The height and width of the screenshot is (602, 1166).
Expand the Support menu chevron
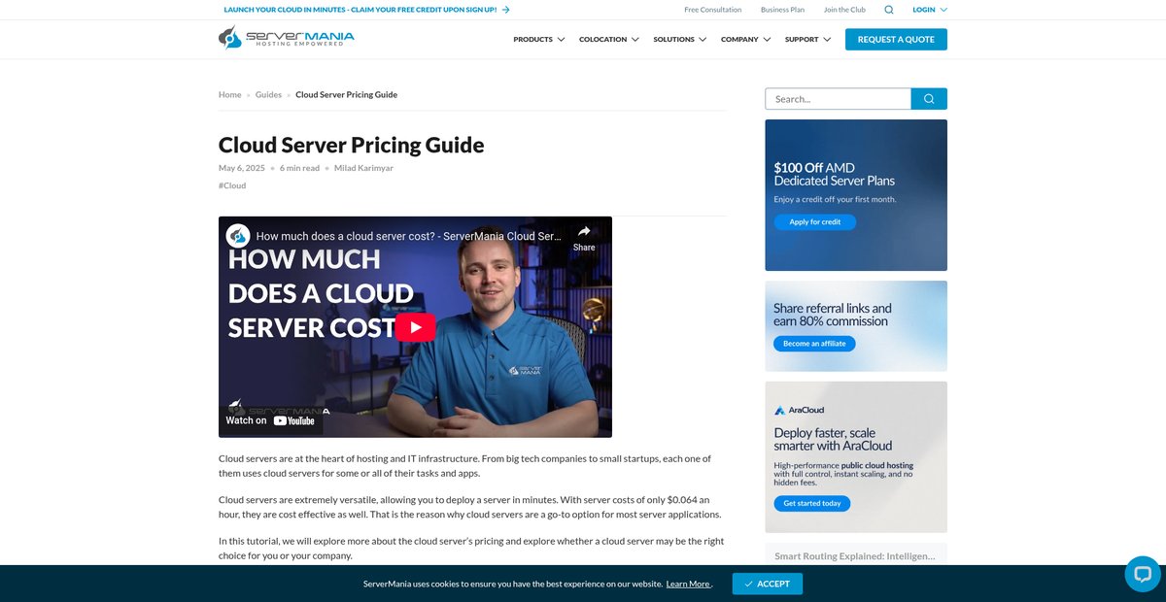(x=827, y=40)
